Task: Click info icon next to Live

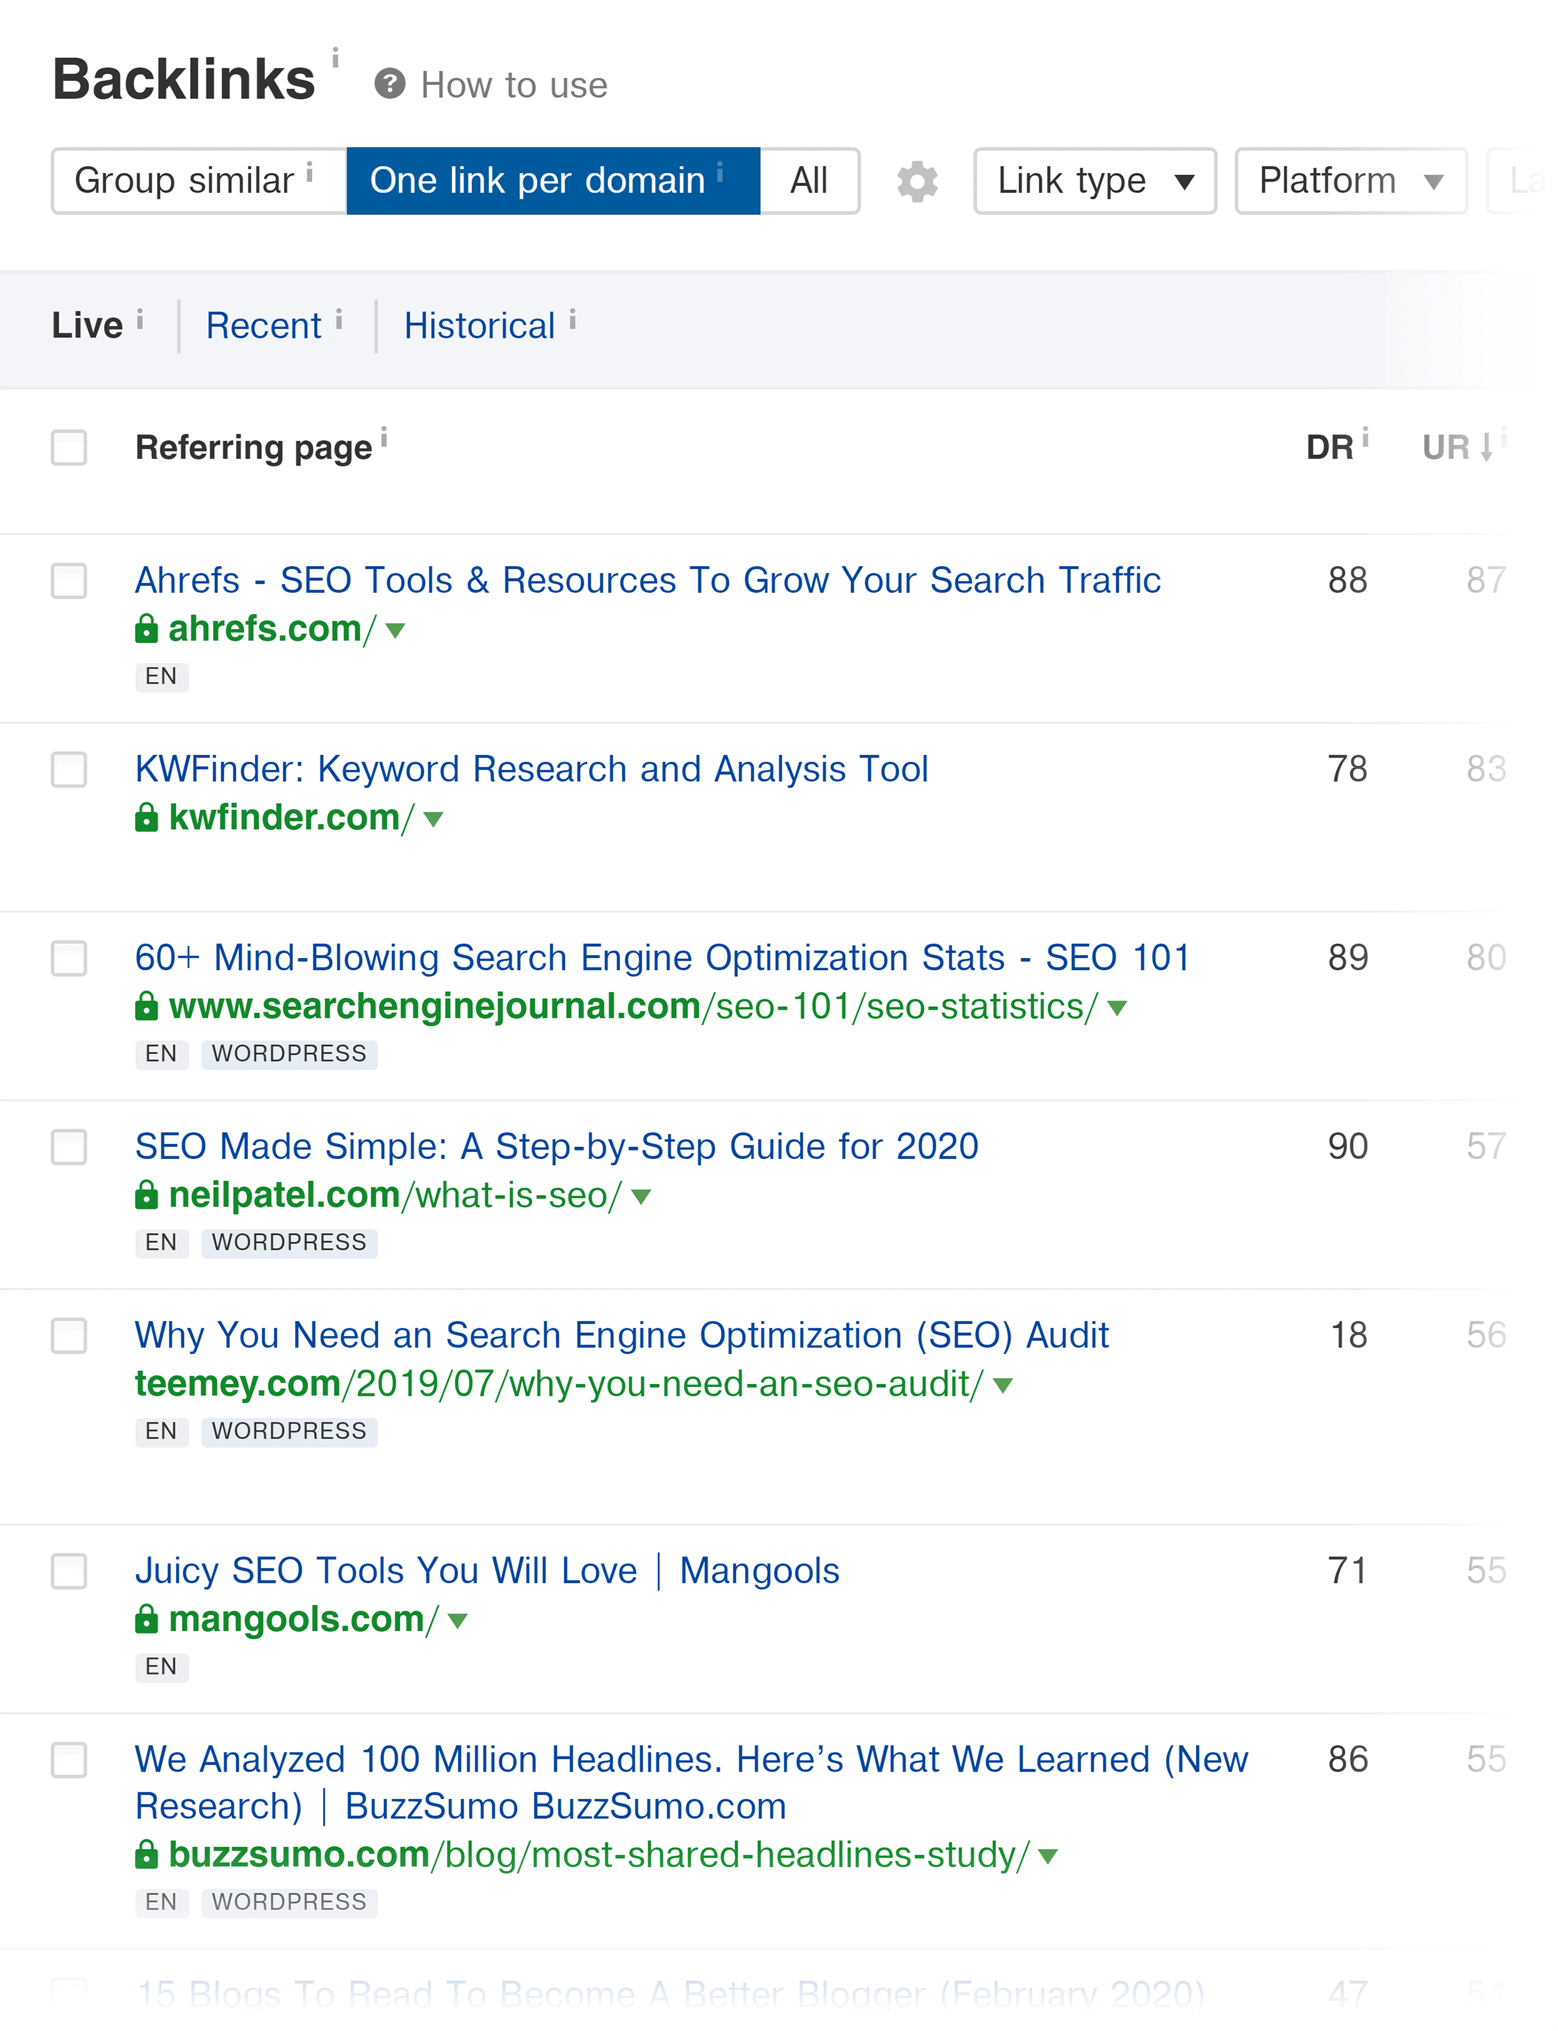Action: [140, 320]
